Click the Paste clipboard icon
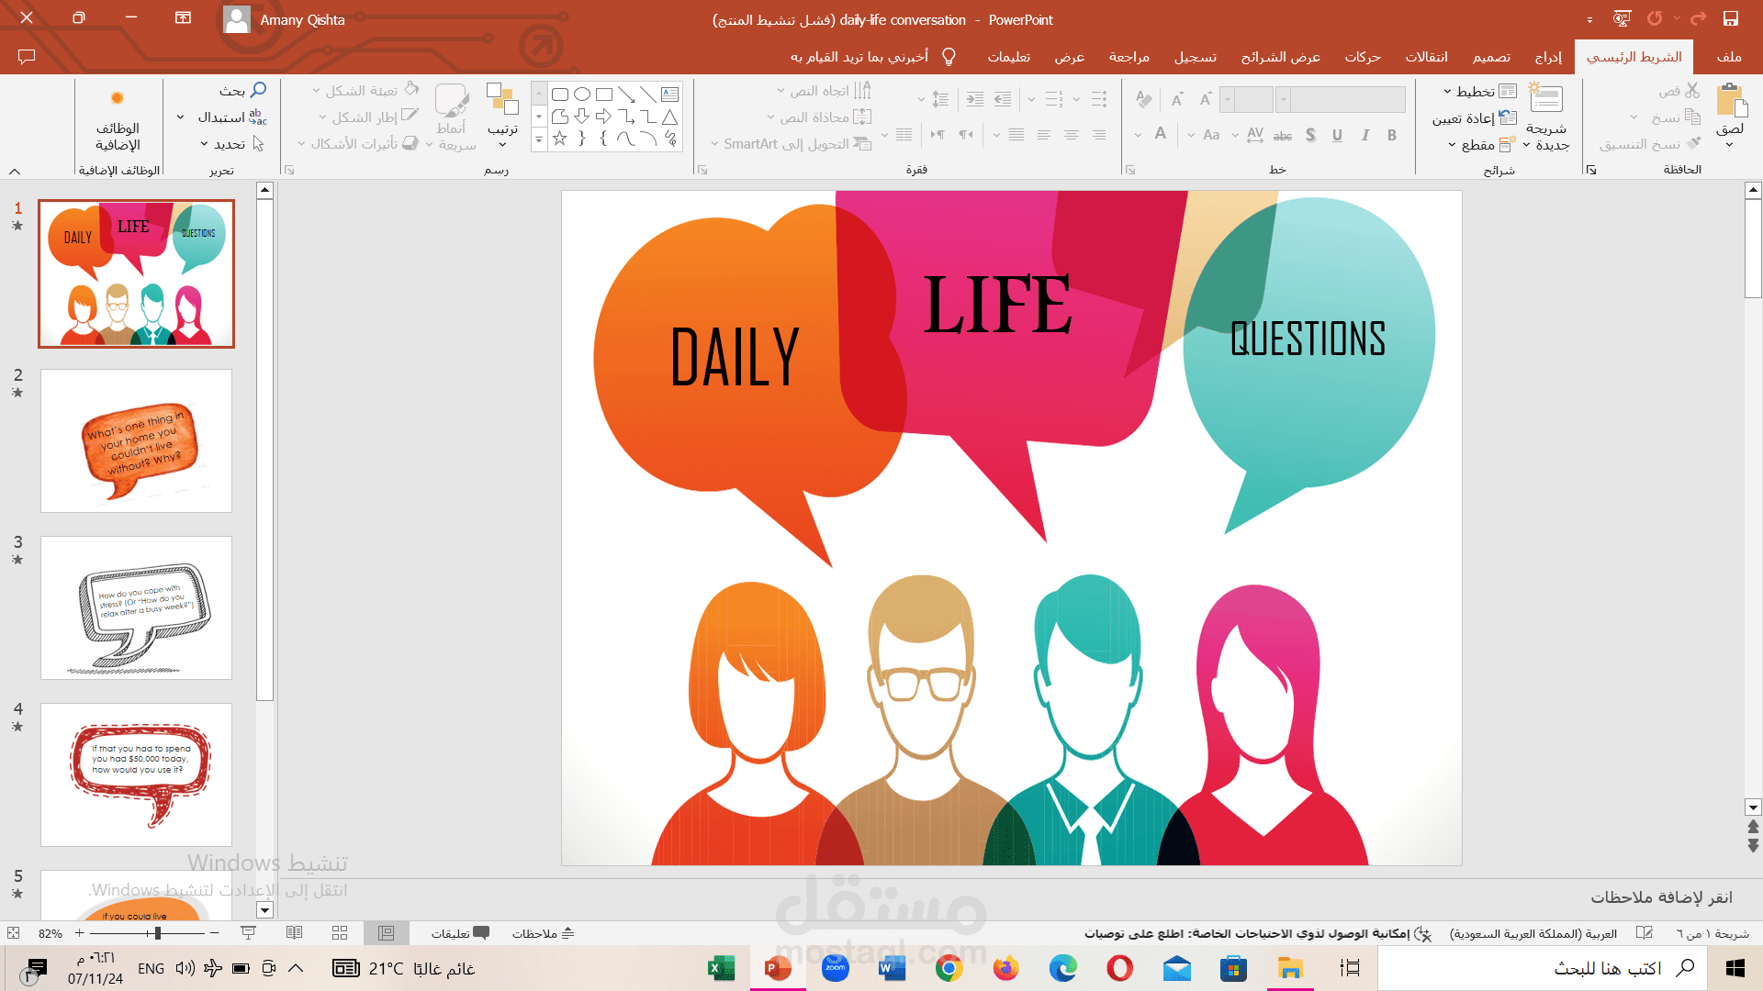 coord(1731,101)
